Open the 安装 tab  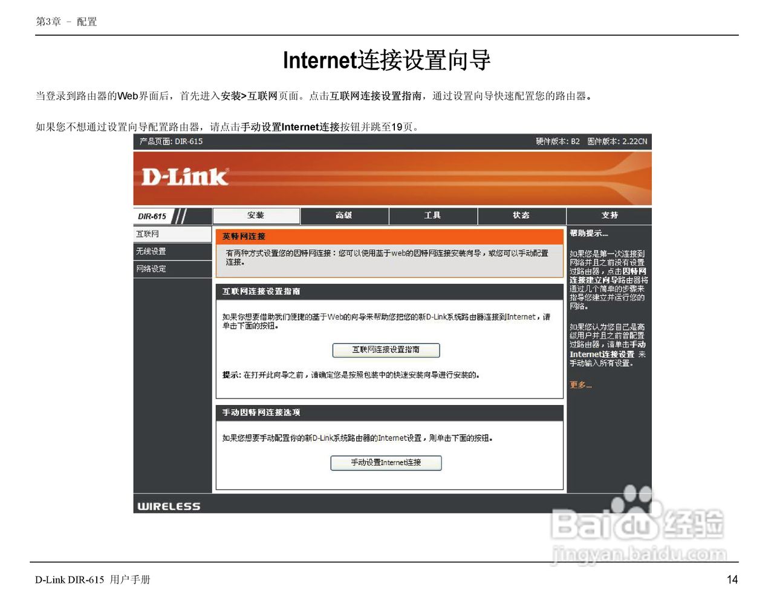click(256, 216)
